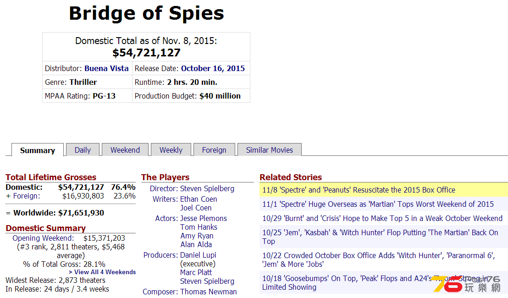Open the Foreign grosses link
Screen dimensions: 508x298
27,196
